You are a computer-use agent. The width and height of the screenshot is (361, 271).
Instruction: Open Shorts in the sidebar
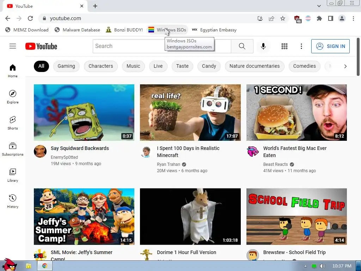(x=13, y=123)
